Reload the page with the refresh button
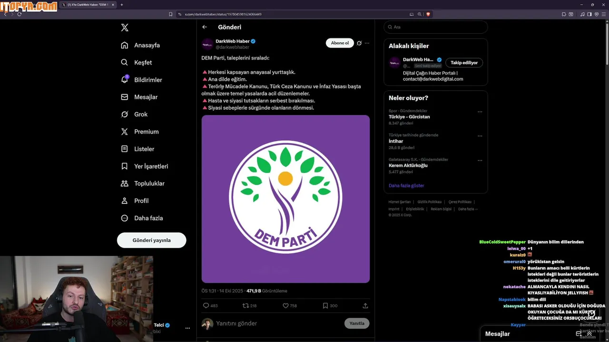The image size is (609, 342). [x=20, y=14]
